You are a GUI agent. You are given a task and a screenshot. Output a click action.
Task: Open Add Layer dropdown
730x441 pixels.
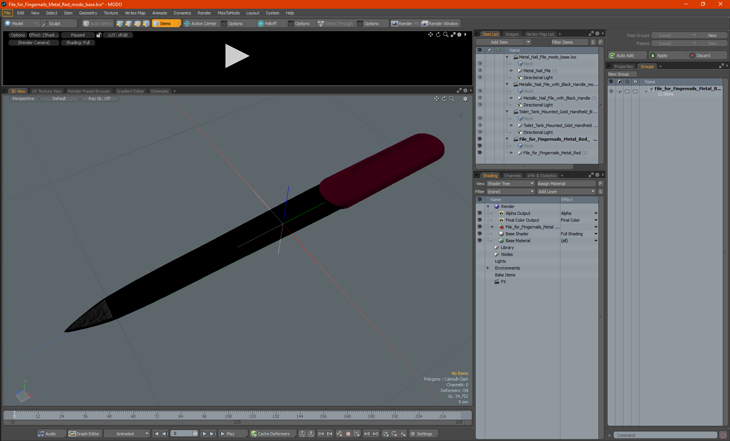click(x=566, y=192)
